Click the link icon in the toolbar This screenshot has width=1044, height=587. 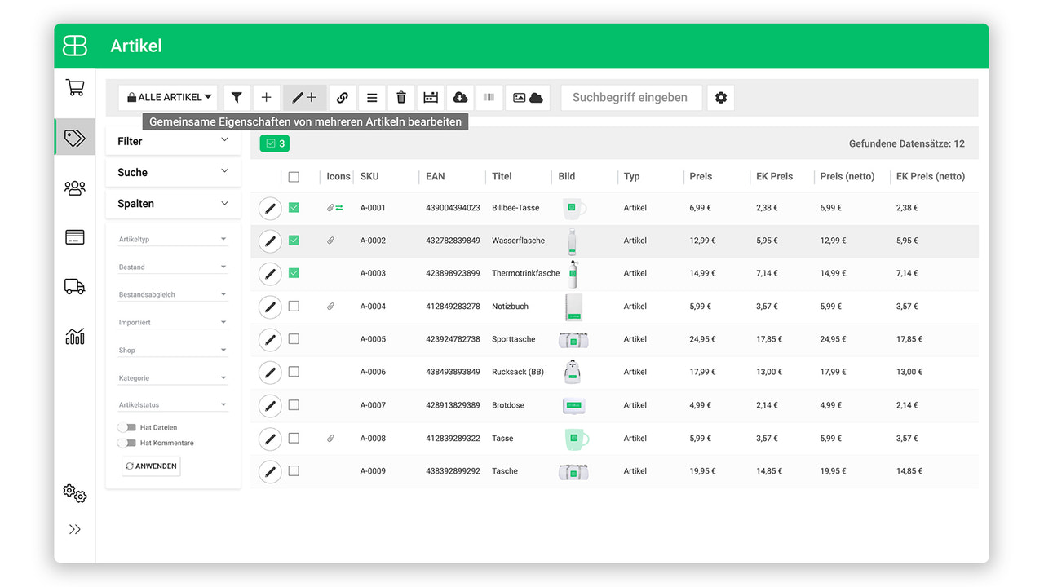click(x=342, y=97)
